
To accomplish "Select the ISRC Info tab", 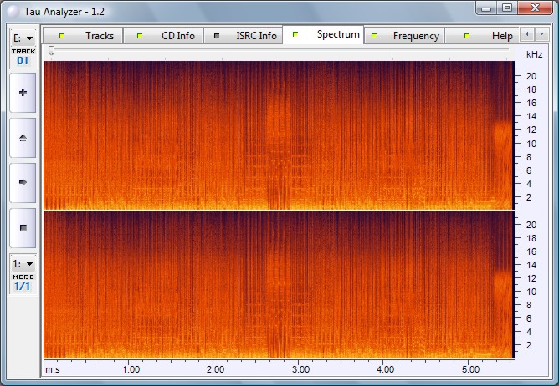I will tap(246, 36).
